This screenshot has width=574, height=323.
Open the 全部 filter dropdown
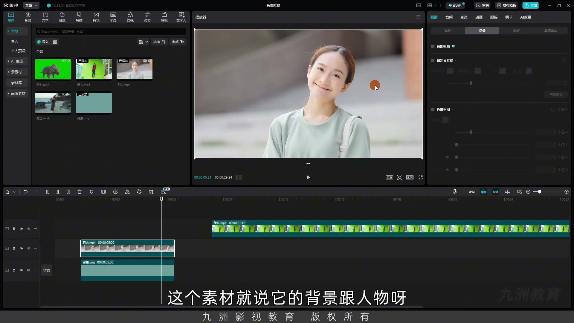pos(178,42)
